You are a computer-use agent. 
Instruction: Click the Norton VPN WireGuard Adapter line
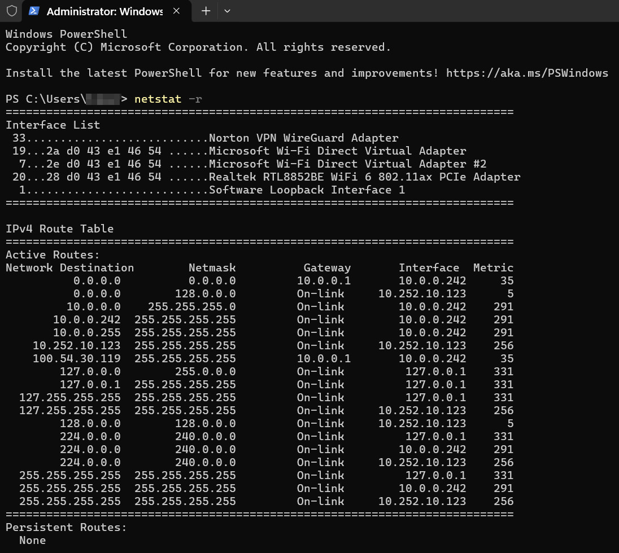205,138
